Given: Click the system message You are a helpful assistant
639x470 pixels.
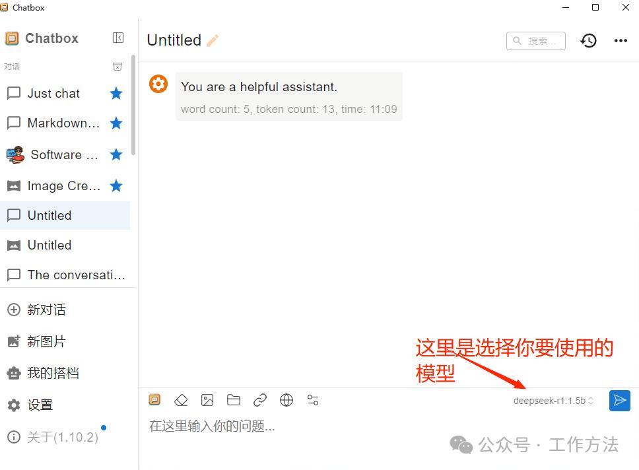Looking at the screenshot, I should (259, 87).
